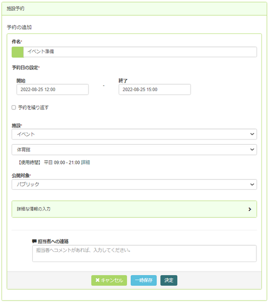This screenshot has width=269, height=303.
Task: Click the 予約日の設定 label
Action: click(x=25, y=68)
